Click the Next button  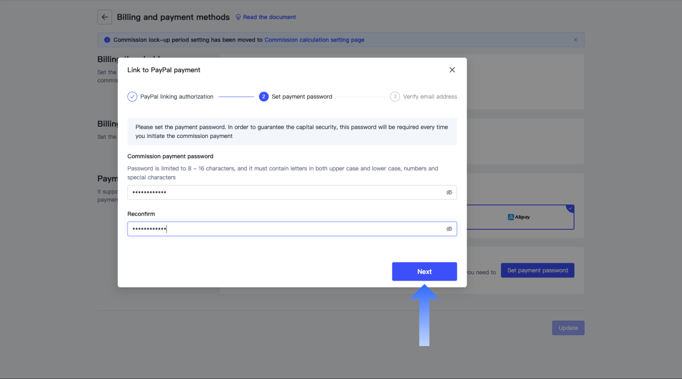point(424,272)
